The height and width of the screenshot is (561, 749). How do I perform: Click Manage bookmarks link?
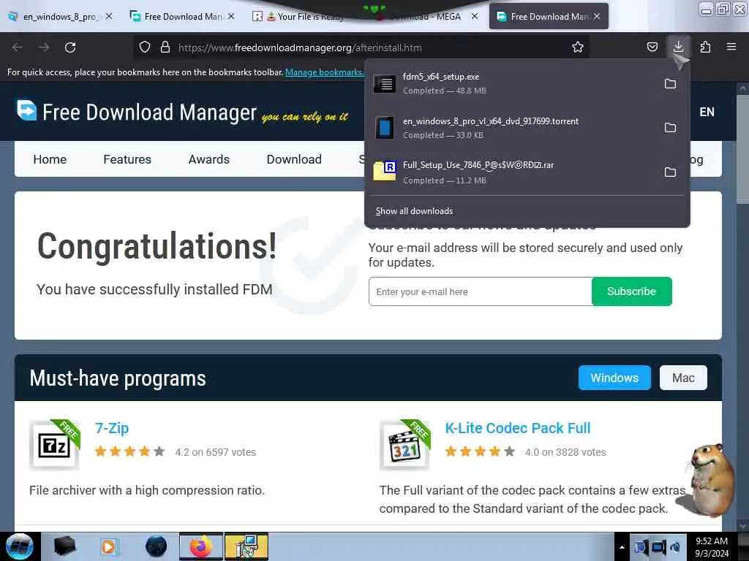(x=324, y=72)
